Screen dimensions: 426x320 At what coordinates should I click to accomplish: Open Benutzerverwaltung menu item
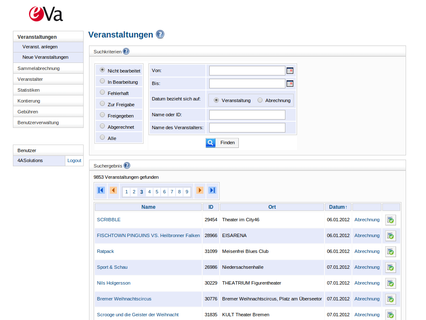pos(48,122)
